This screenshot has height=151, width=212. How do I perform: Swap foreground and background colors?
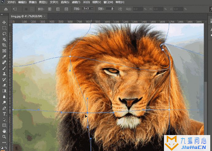click(6, 147)
